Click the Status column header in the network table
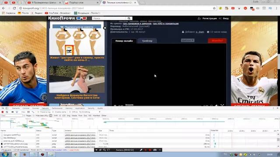Image resolution: width=280 pixels, height=157 pixels. [x=43, y=131]
